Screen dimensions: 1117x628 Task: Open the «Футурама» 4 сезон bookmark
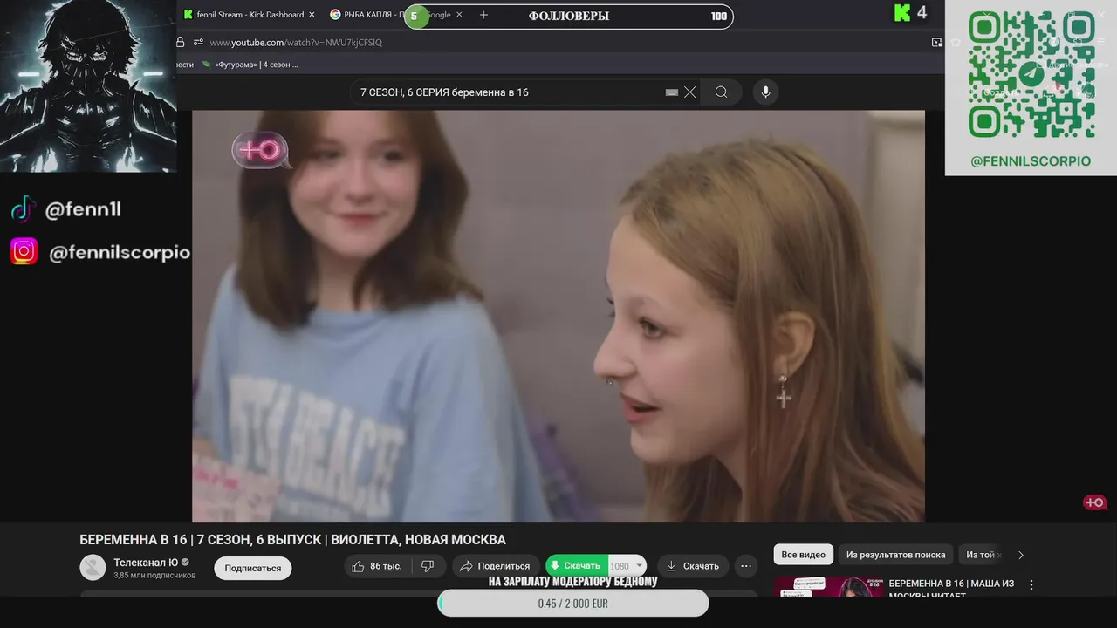250,65
